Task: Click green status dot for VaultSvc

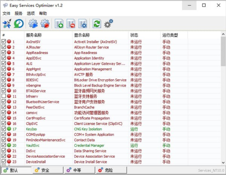Action: (9, 145)
